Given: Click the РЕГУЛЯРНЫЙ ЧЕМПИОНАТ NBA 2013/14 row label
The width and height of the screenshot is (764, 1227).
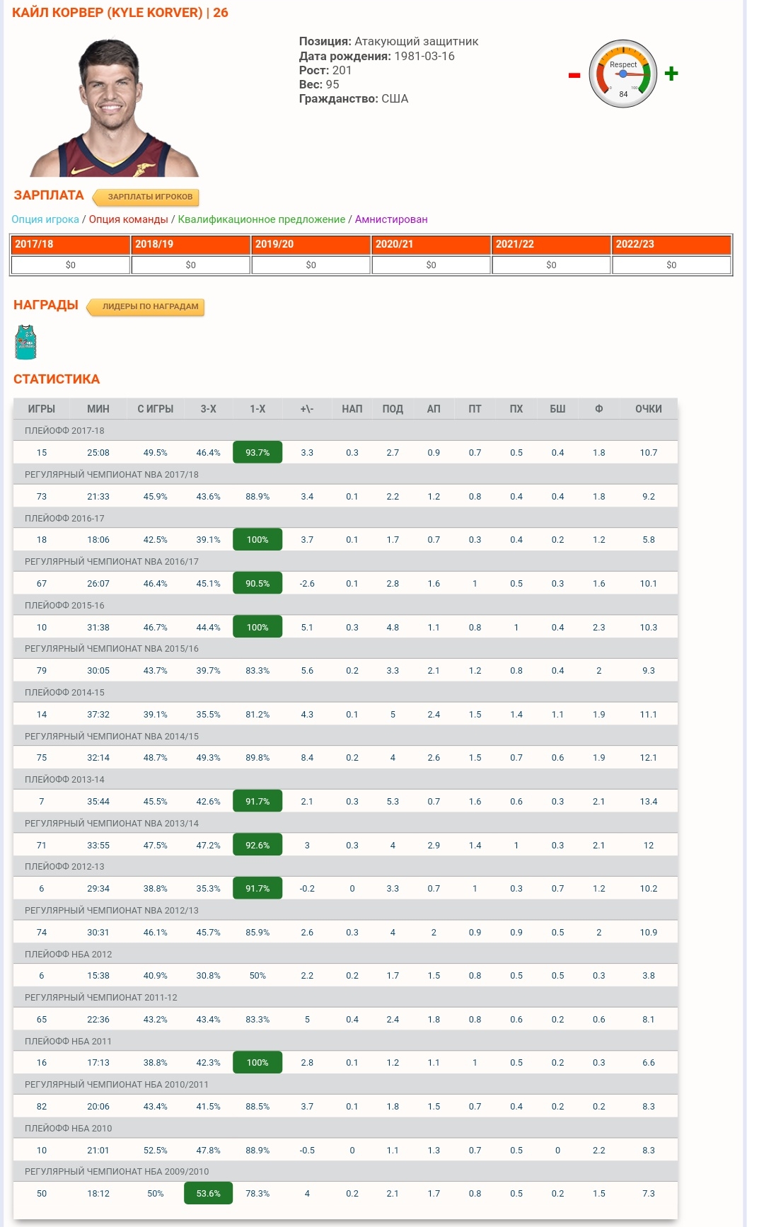Looking at the screenshot, I should click(x=112, y=824).
